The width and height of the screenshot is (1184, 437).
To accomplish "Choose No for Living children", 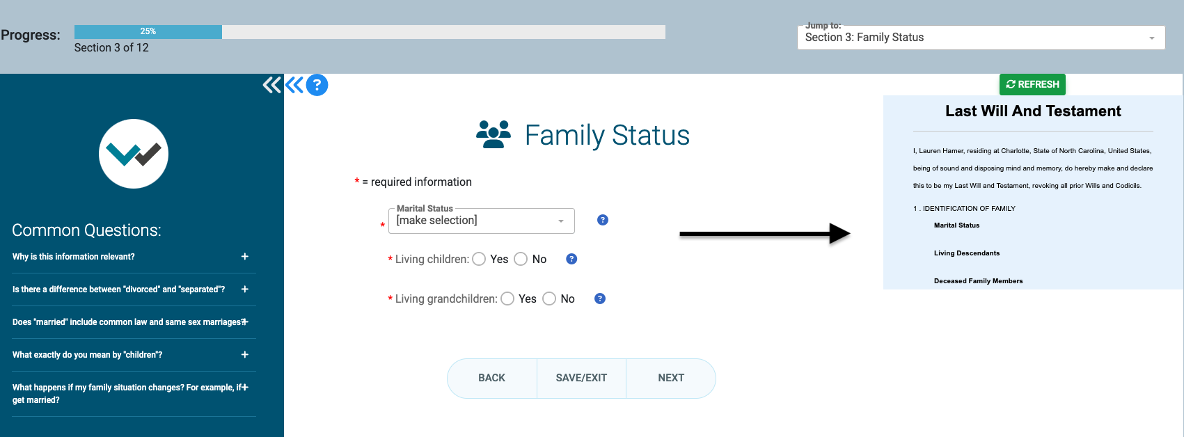I will 521,258.
